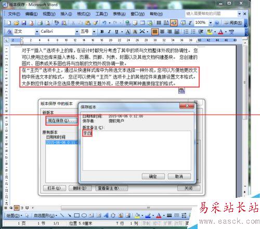Click the Save floppy disk icon
Screen dimensions: 260x229
(x=24, y=23)
